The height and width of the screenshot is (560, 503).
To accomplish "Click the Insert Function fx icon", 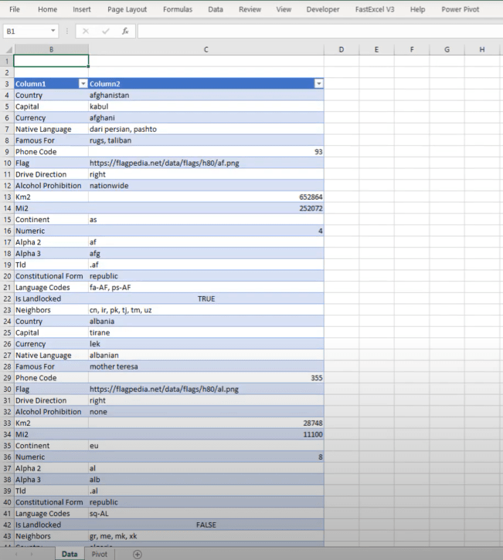I will point(125,31).
